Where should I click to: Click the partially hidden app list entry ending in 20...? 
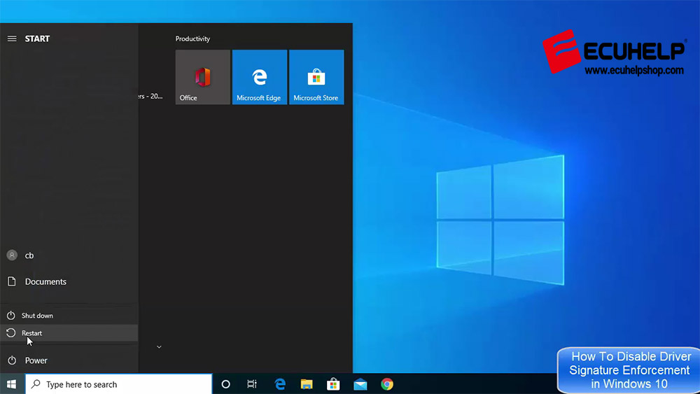[151, 96]
